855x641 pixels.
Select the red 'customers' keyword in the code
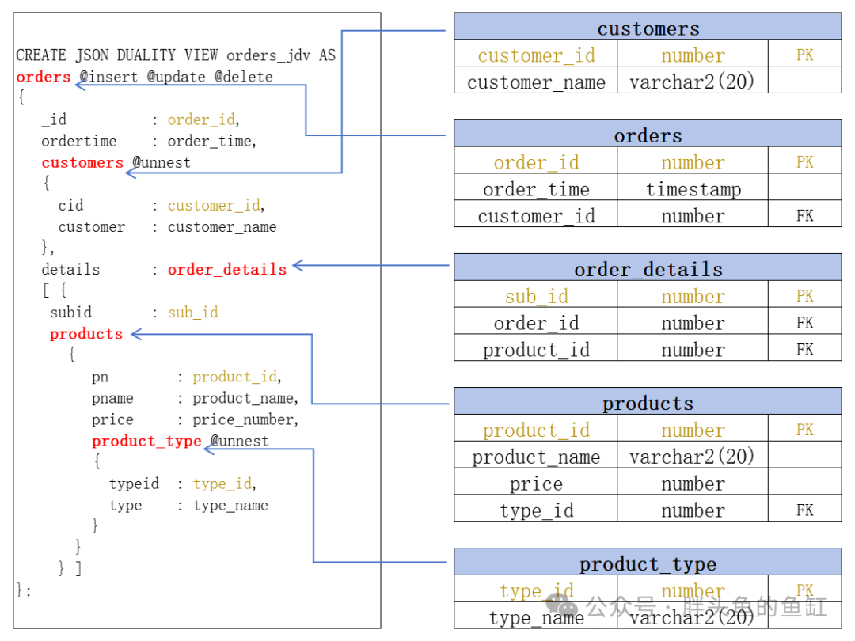coord(82,162)
